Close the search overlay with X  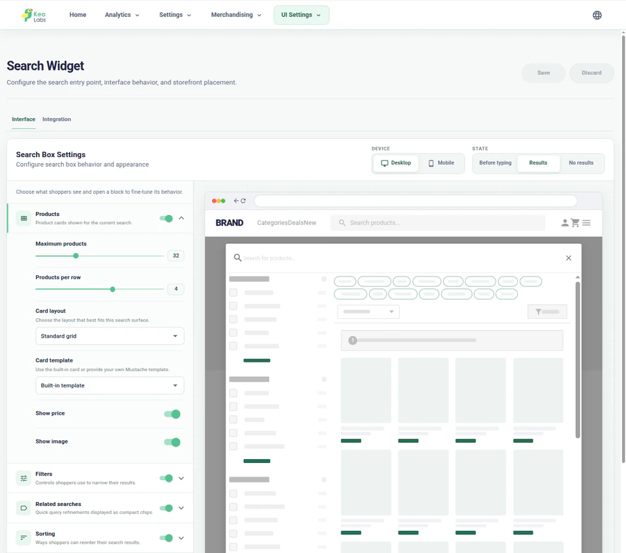(569, 258)
